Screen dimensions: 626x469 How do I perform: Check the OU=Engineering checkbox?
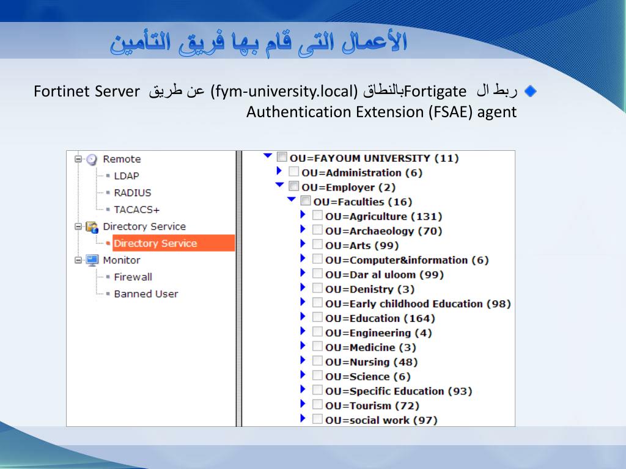[x=317, y=331]
